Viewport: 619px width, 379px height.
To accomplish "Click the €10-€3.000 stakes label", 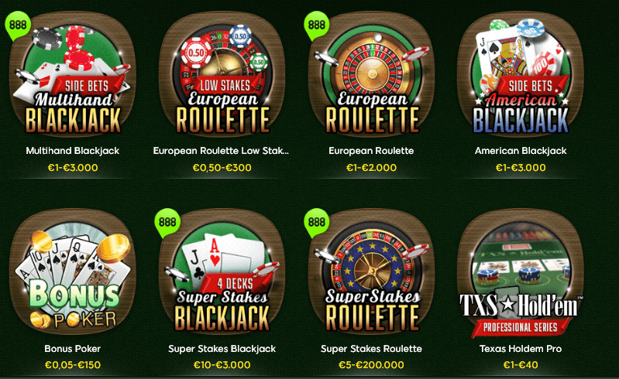I will click(x=222, y=365).
